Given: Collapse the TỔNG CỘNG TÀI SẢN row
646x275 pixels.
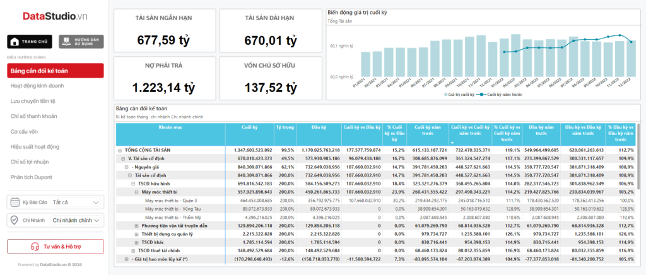Looking at the screenshot, I should (x=120, y=150).
